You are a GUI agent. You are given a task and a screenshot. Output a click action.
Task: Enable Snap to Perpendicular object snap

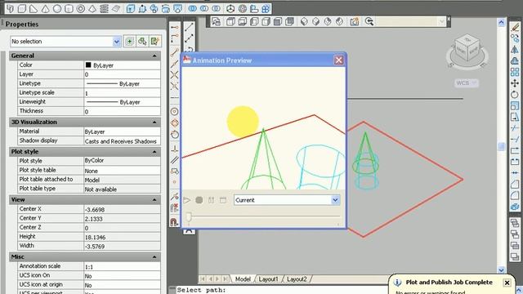[174, 149]
